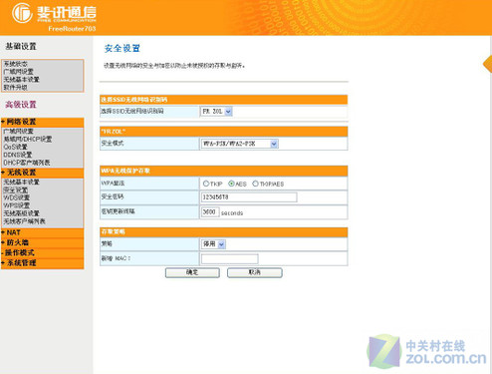Screen dimensions: 492x374
Task: Open 无线高级设置 menu item
Action: [x=21, y=213]
